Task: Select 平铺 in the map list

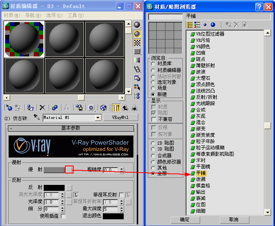Action: pyautogui.click(x=201, y=173)
